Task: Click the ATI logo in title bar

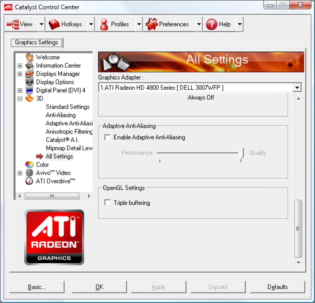Action: tap(8, 7)
